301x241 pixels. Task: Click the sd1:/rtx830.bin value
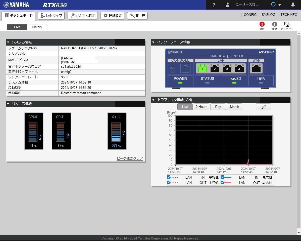[72, 66]
